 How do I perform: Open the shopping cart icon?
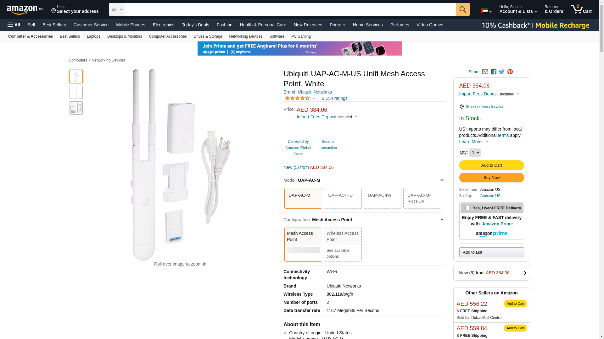click(x=581, y=9)
